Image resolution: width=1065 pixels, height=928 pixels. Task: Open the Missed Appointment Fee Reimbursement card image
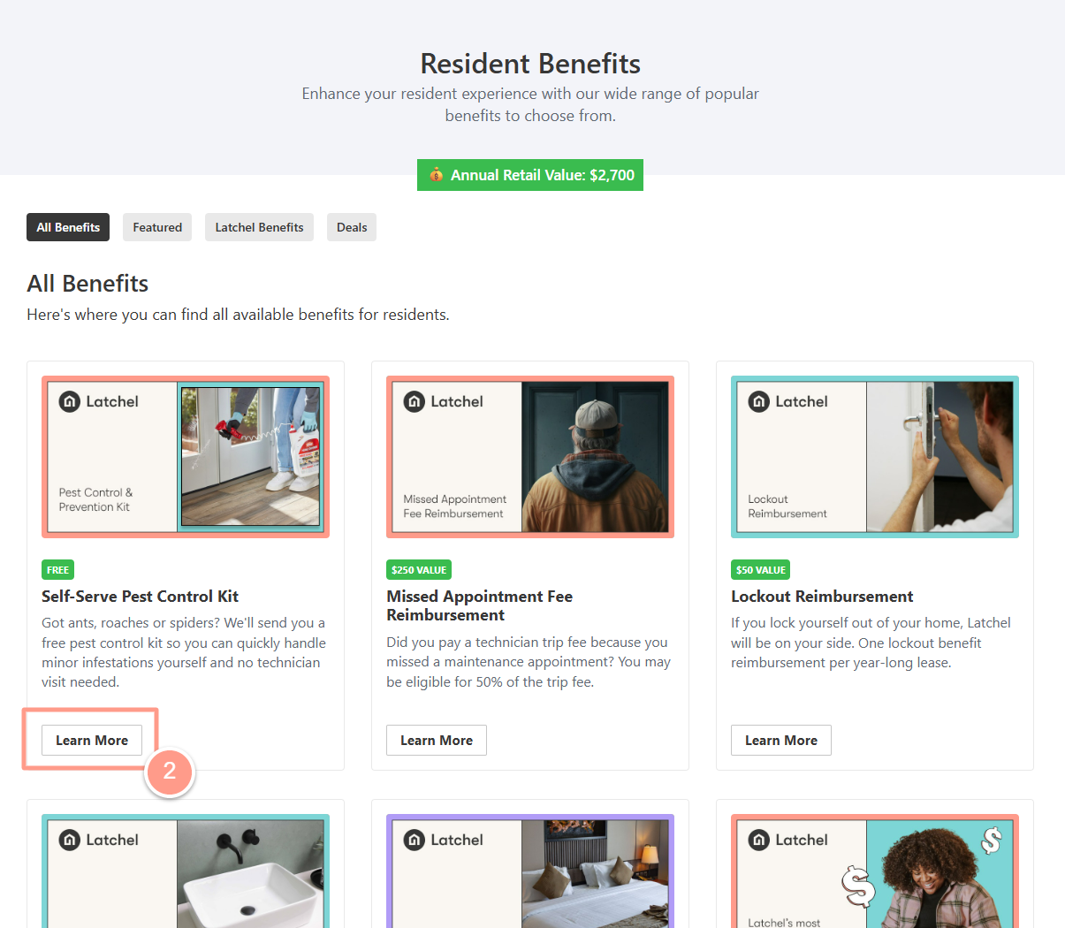point(530,457)
